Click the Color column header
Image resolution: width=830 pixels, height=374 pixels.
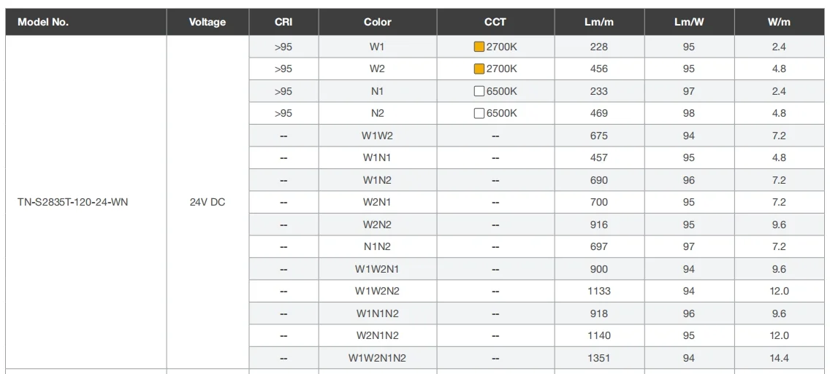point(378,22)
